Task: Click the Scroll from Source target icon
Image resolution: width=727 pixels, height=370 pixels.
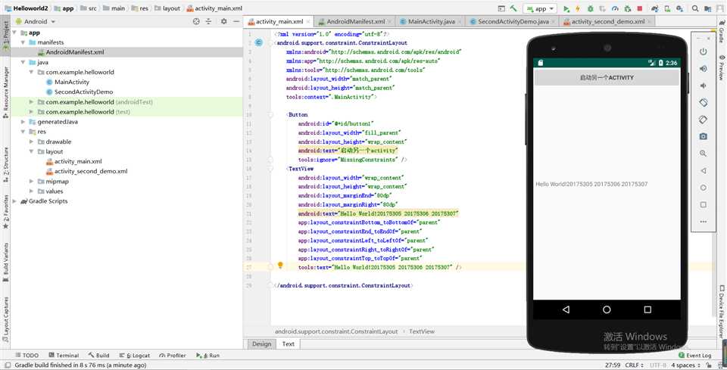Action: click(x=196, y=21)
